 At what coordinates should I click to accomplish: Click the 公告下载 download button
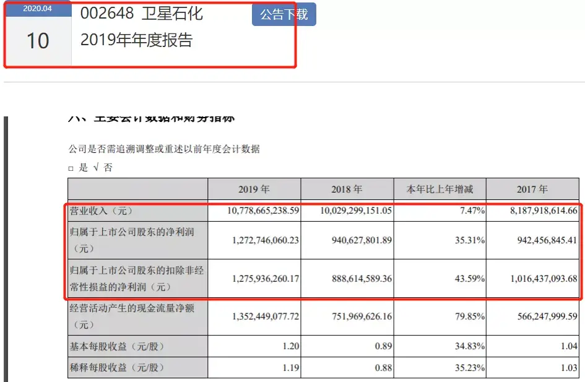tap(284, 14)
